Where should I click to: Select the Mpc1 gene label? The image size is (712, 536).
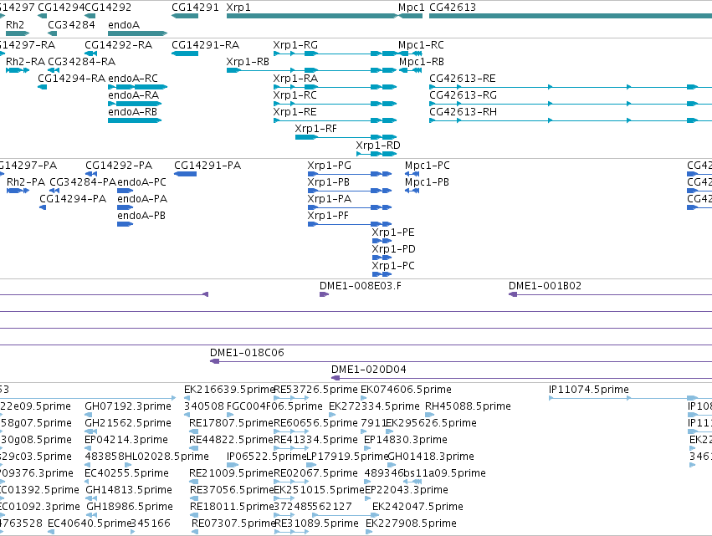click(x=411, y=8)
